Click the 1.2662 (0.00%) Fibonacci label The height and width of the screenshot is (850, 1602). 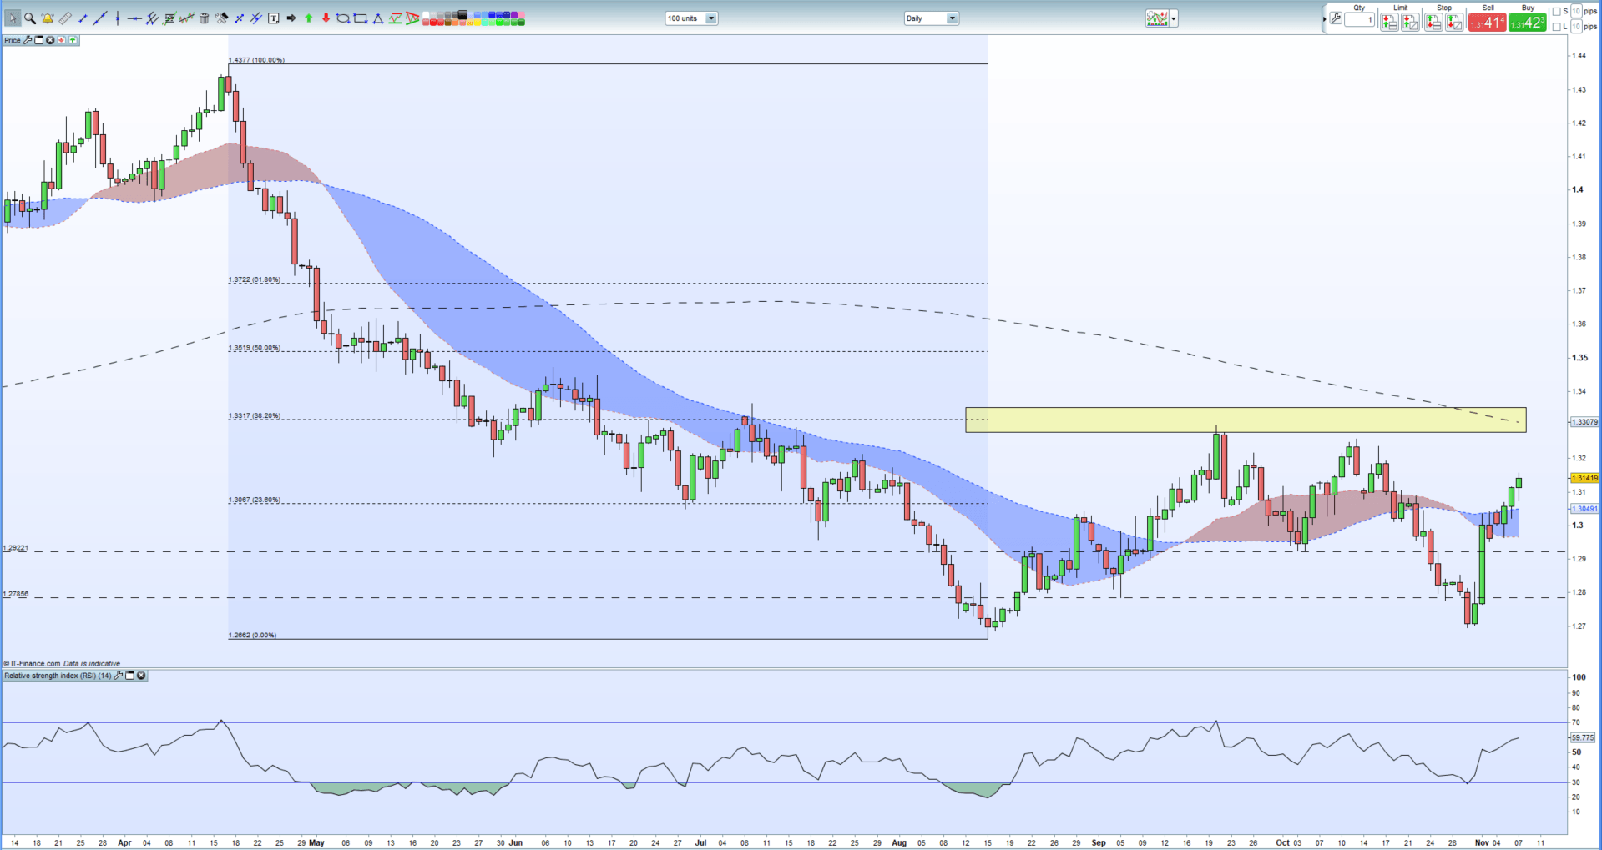pos(253,635)
